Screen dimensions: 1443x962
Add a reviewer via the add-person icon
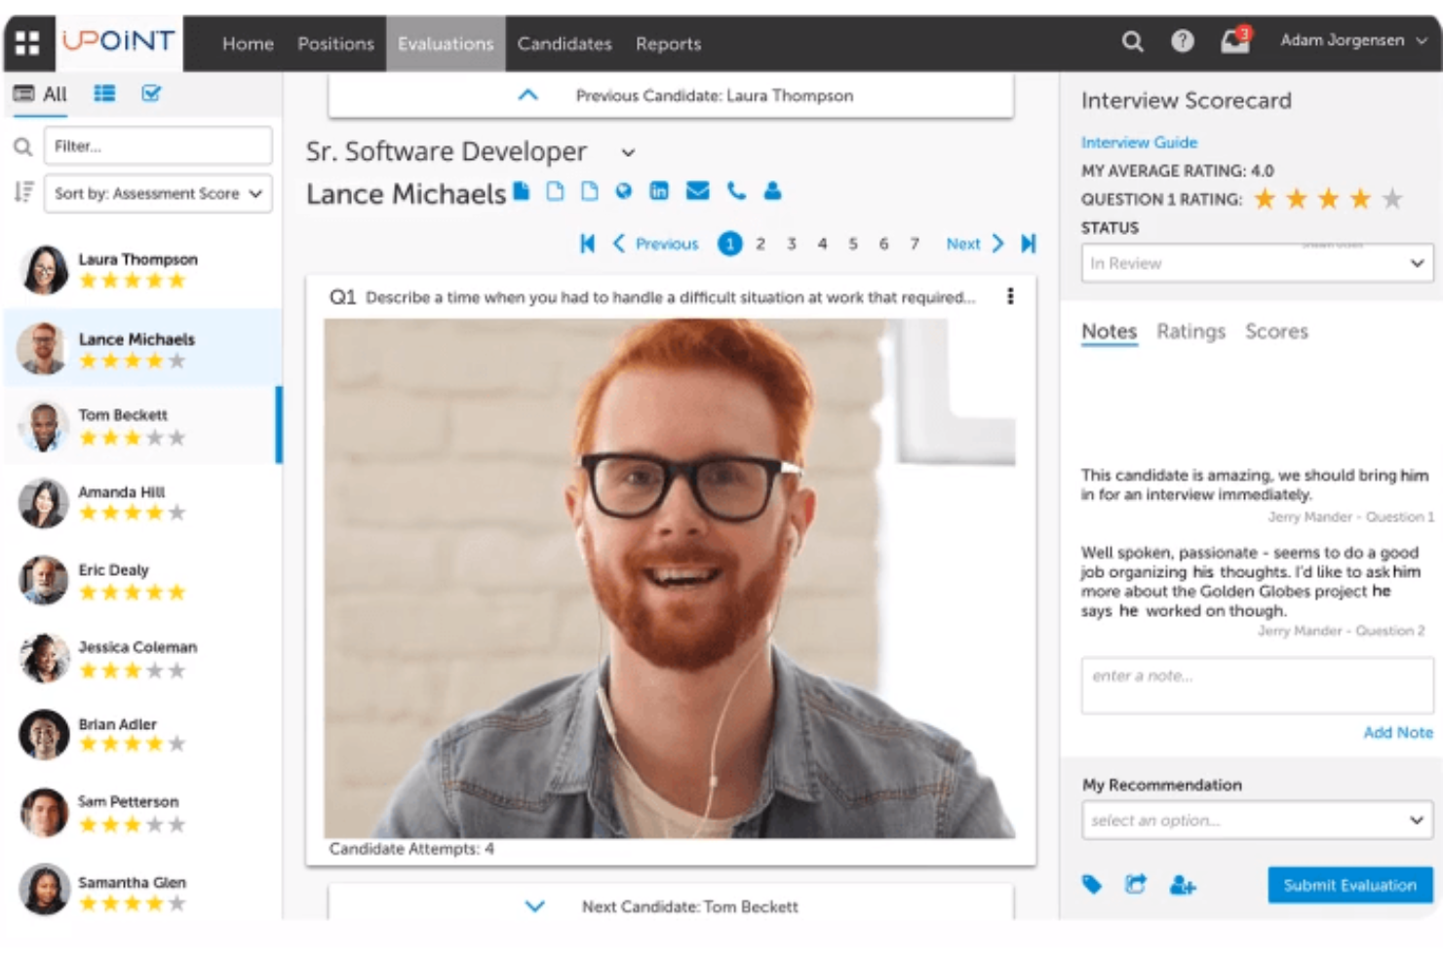pyautogui.click(x=1184, y=886)
